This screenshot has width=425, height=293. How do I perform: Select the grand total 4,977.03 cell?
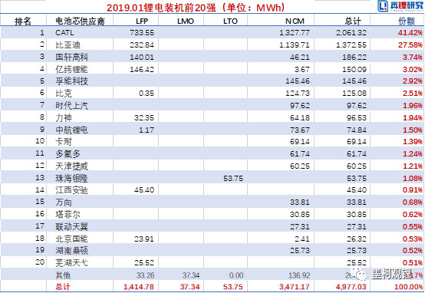pos(351,287)
